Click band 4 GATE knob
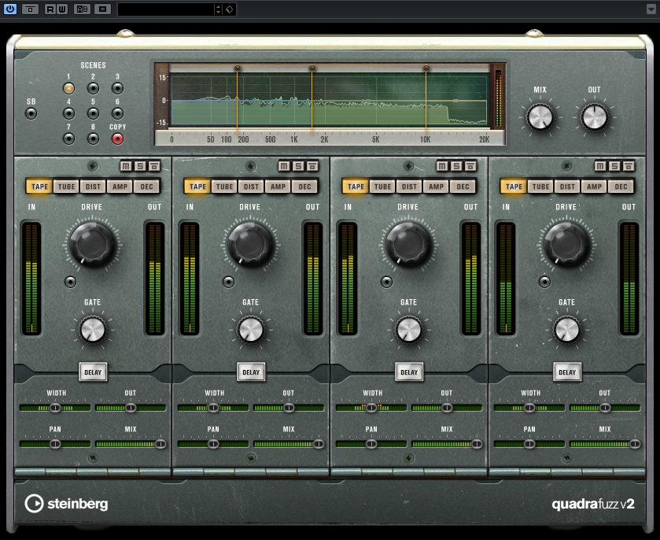The width and height of the screenshot is (660, 540). click(x=566, y=329)
